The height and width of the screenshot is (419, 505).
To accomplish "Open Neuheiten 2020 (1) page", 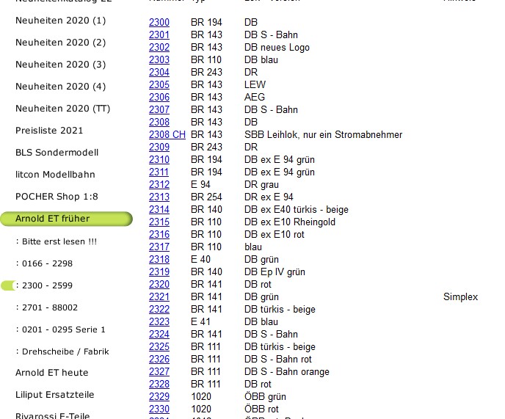I will click(60, 21).
